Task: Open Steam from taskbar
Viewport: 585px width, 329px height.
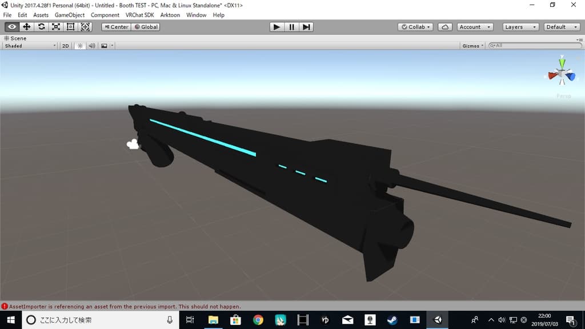Action: point(392,320)
